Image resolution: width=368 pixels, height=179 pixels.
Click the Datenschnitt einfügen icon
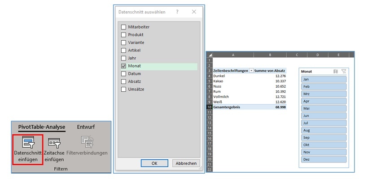(x=28, y=143)
